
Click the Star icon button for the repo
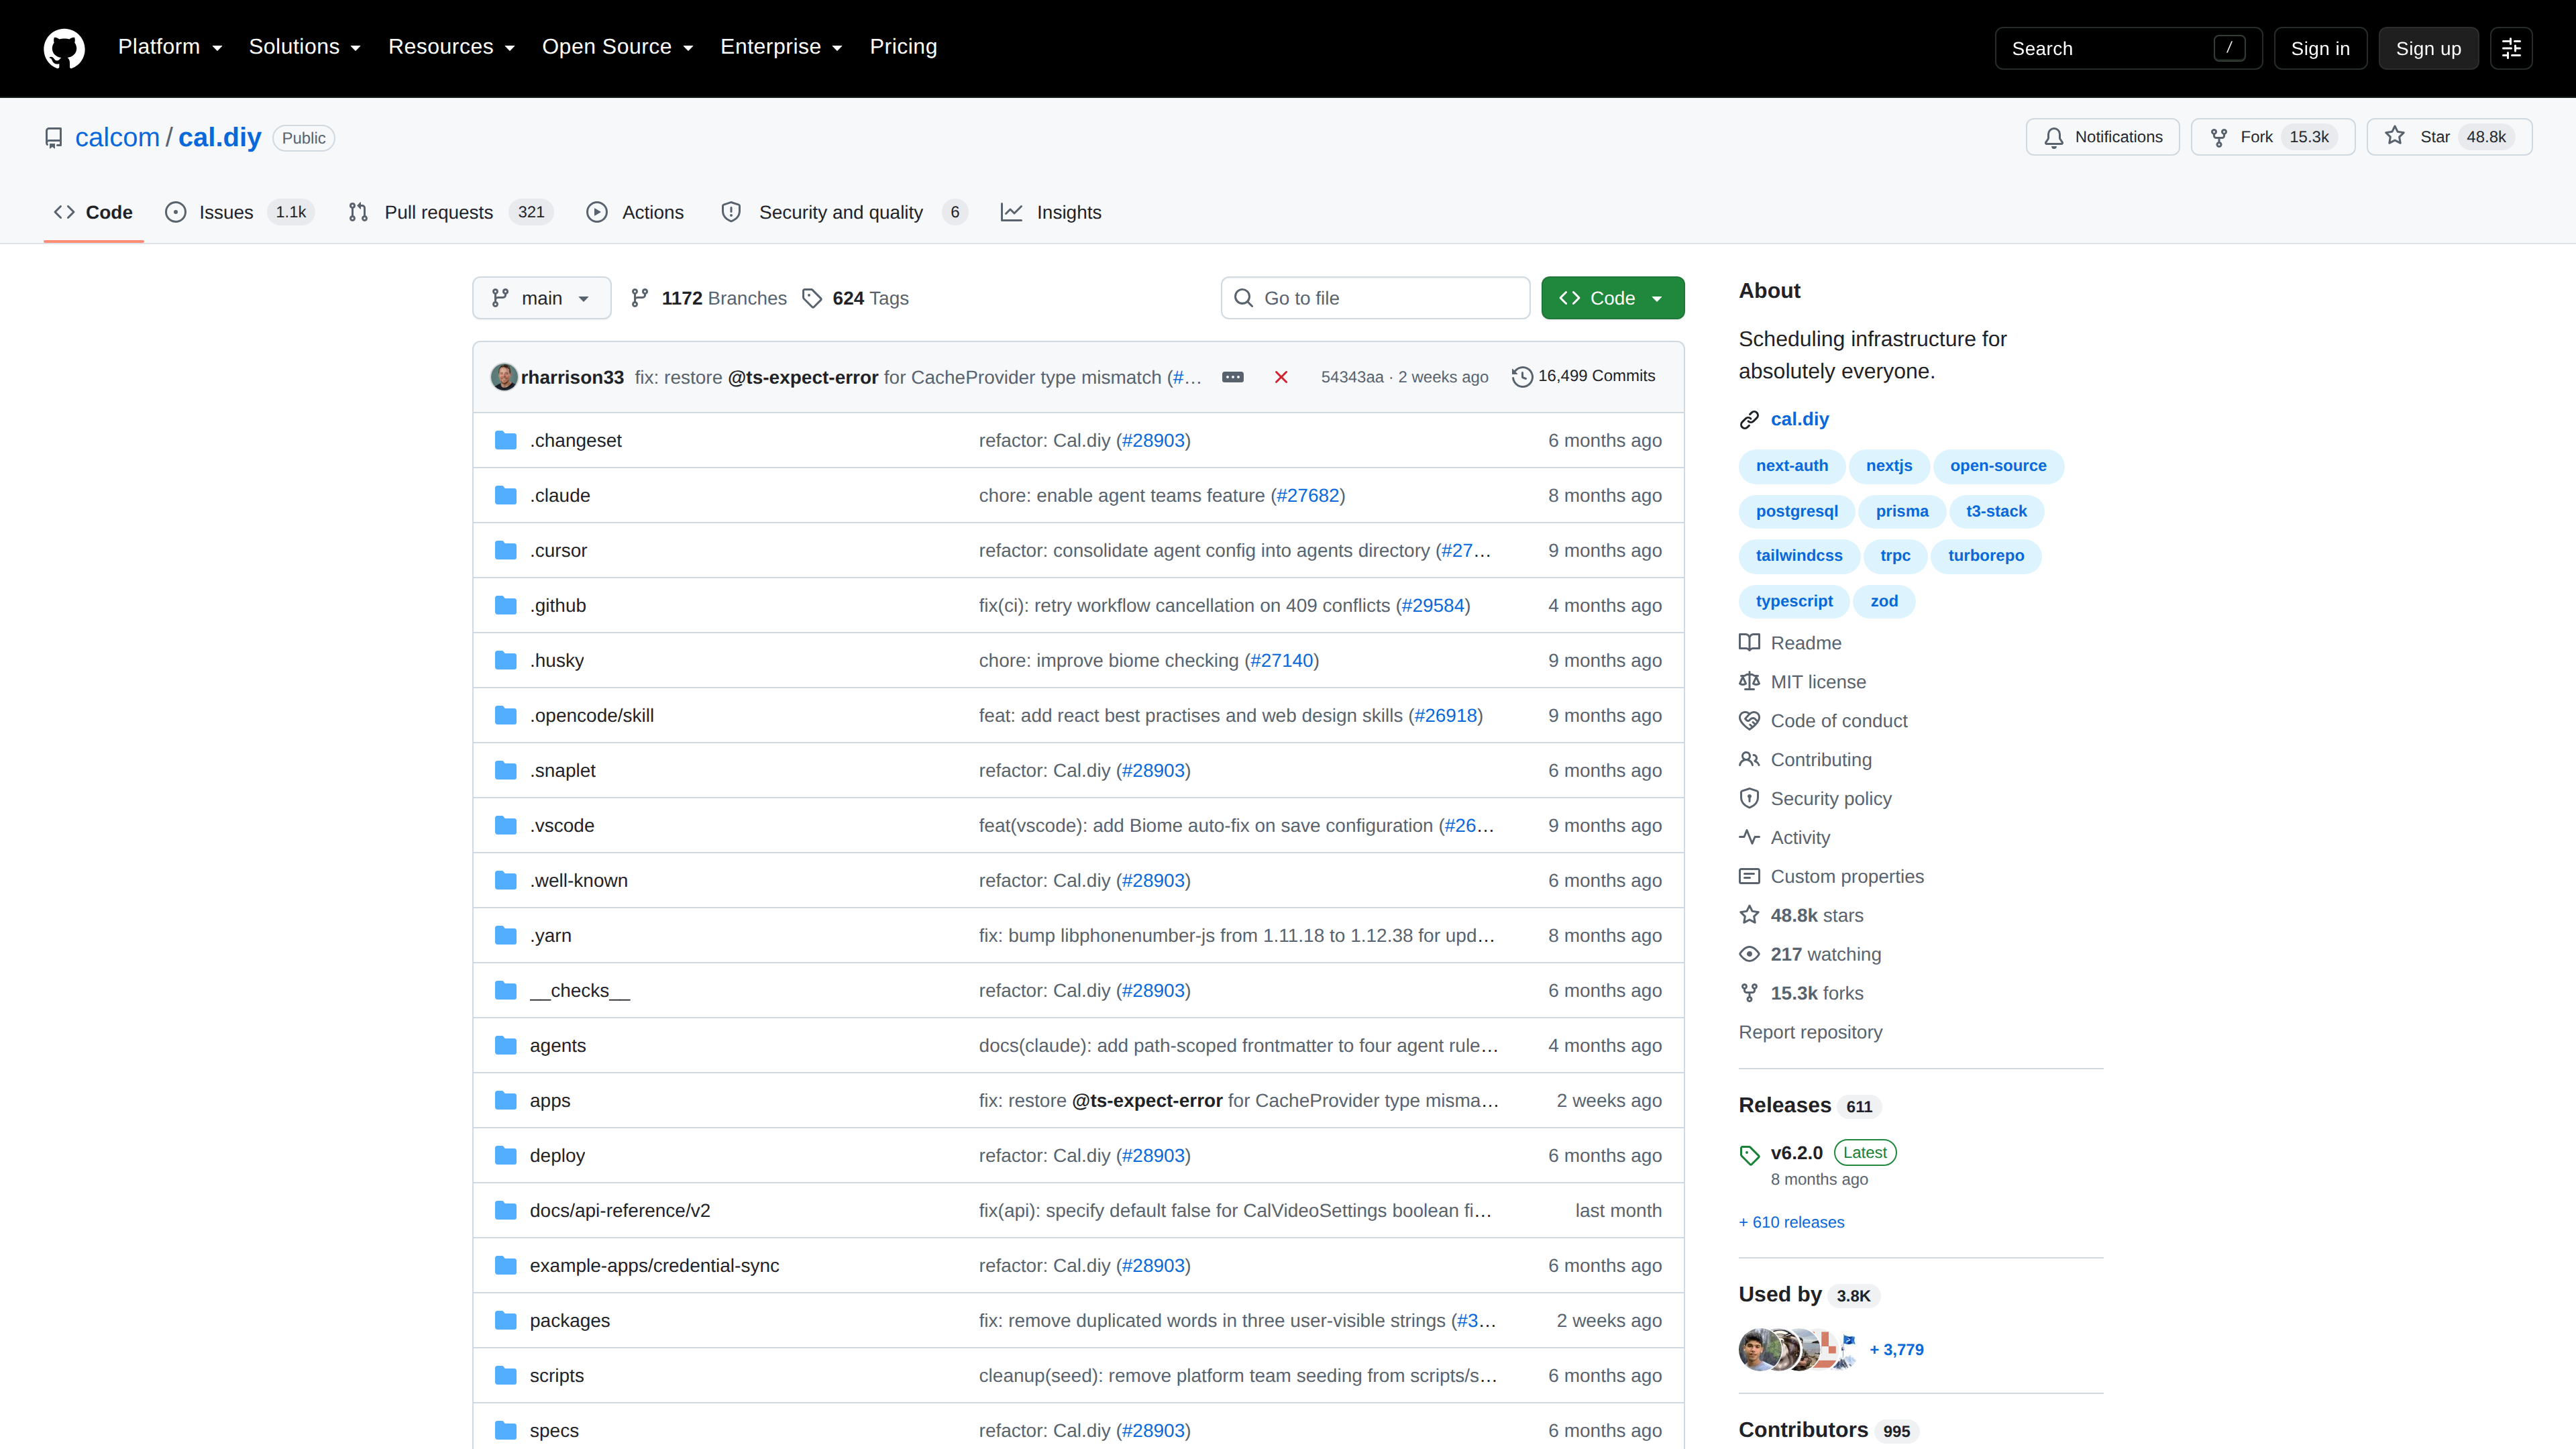coord(2449,137)
